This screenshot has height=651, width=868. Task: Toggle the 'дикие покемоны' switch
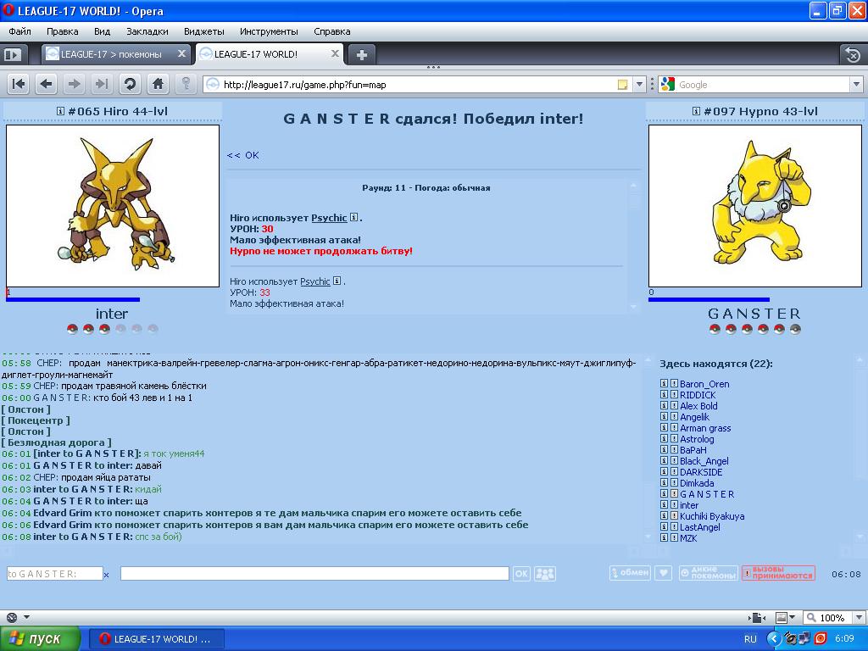[x=709, y=573]
